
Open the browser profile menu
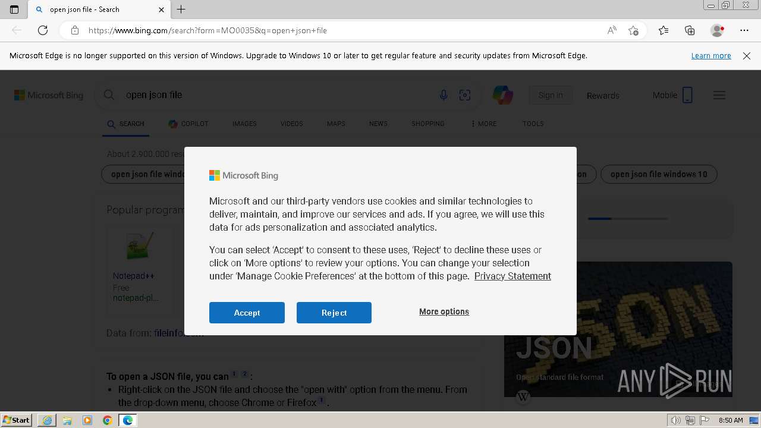718,30
